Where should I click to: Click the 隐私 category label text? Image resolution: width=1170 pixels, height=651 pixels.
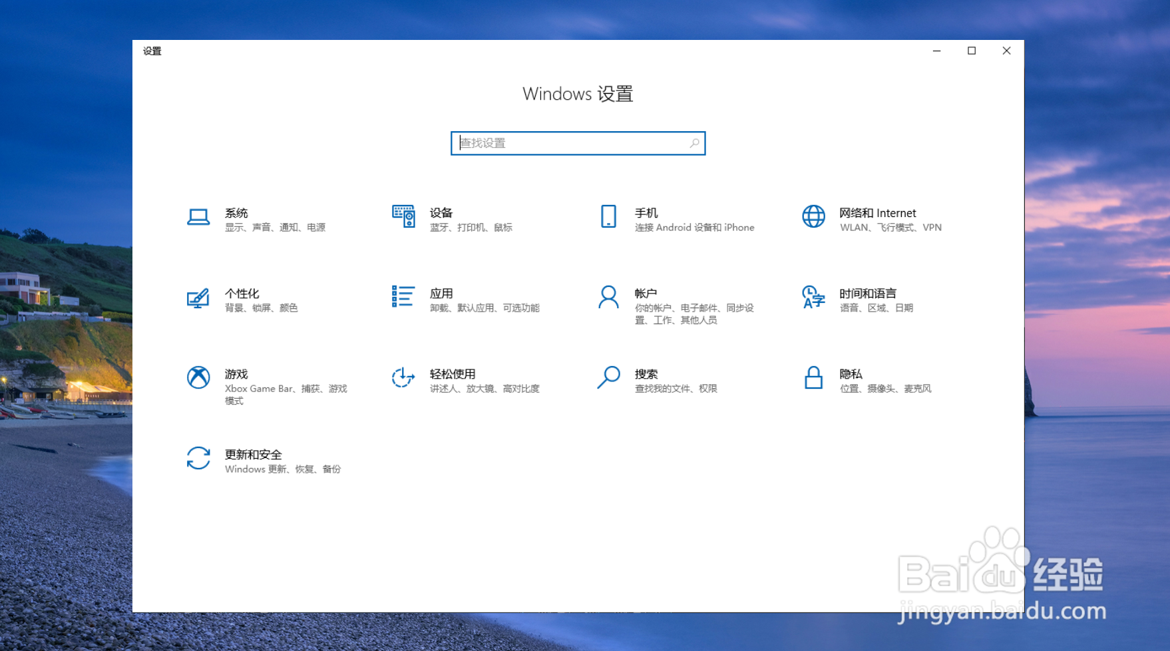pyautogui.click(x=850, y=374)
